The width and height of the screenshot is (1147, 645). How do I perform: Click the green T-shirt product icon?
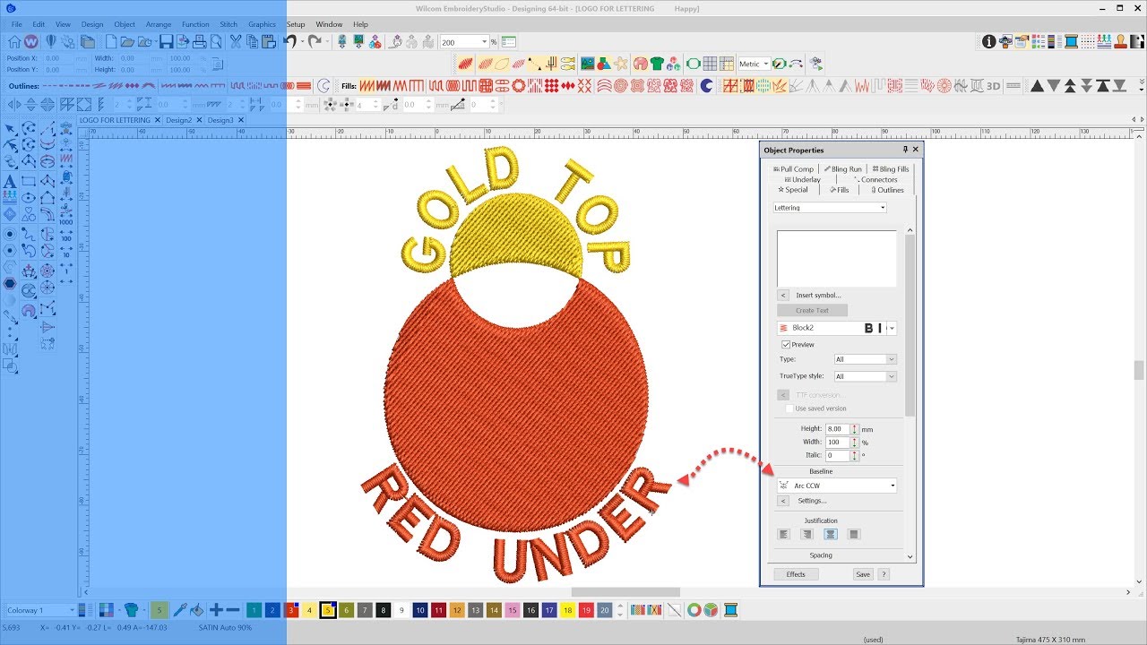(x=657, y=64)
